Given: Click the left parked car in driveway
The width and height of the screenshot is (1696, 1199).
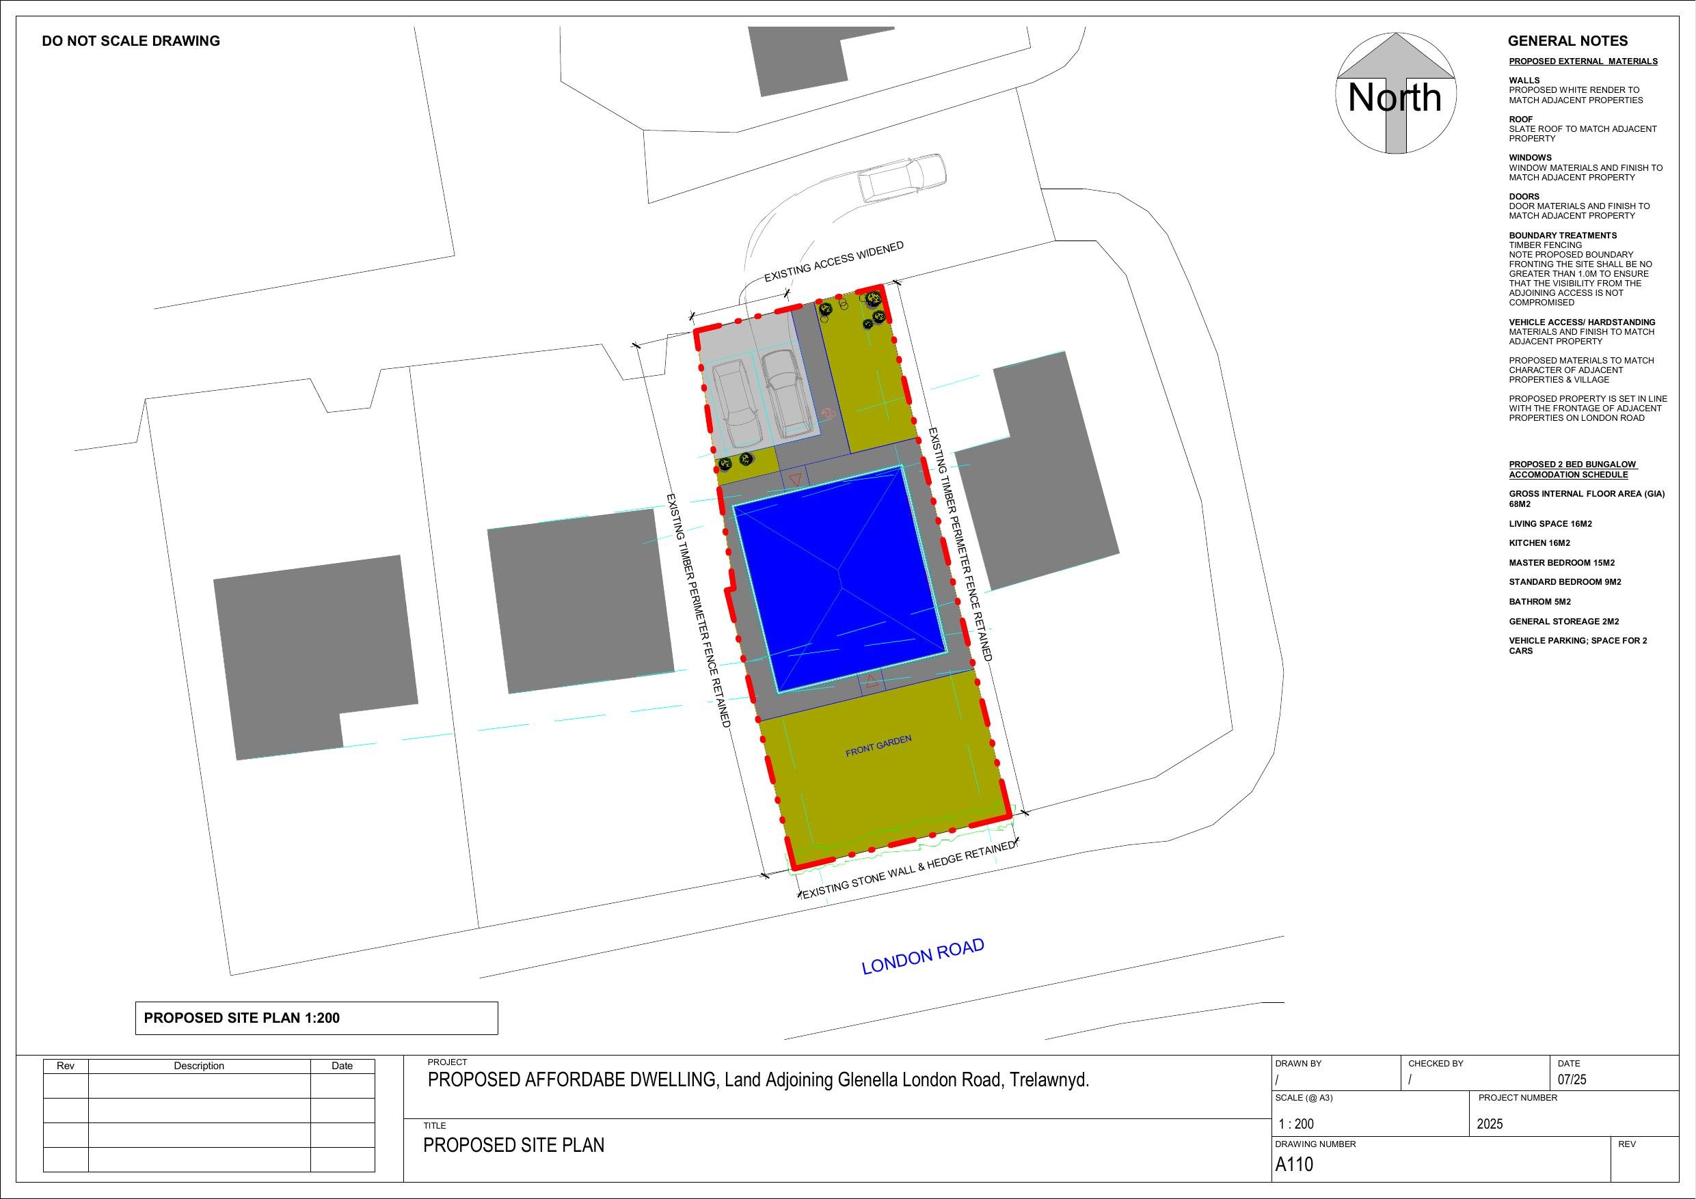Looking at the screenshot, I should click(736, 402).
